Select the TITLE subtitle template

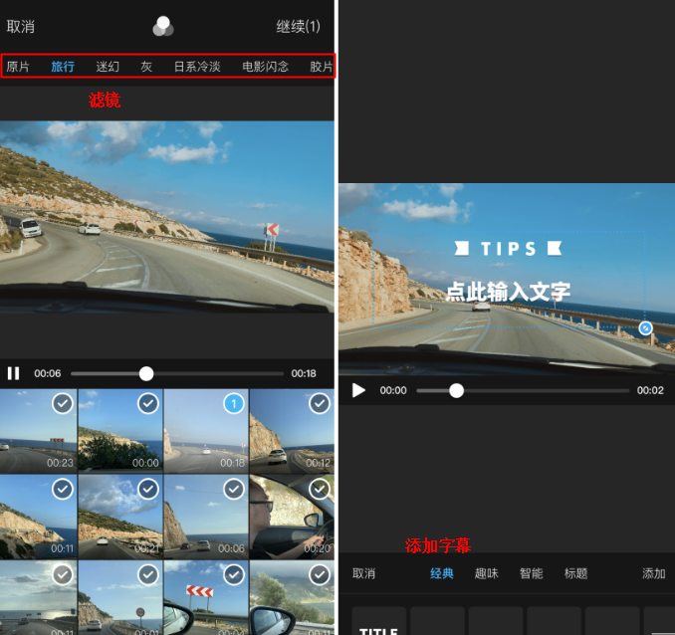coord(378,624)
